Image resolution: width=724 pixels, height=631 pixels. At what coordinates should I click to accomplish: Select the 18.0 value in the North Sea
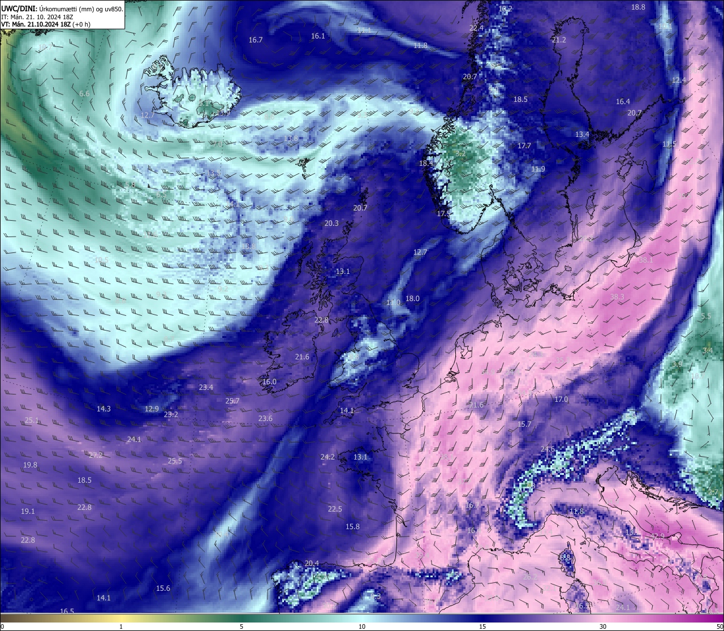point(412,298)
